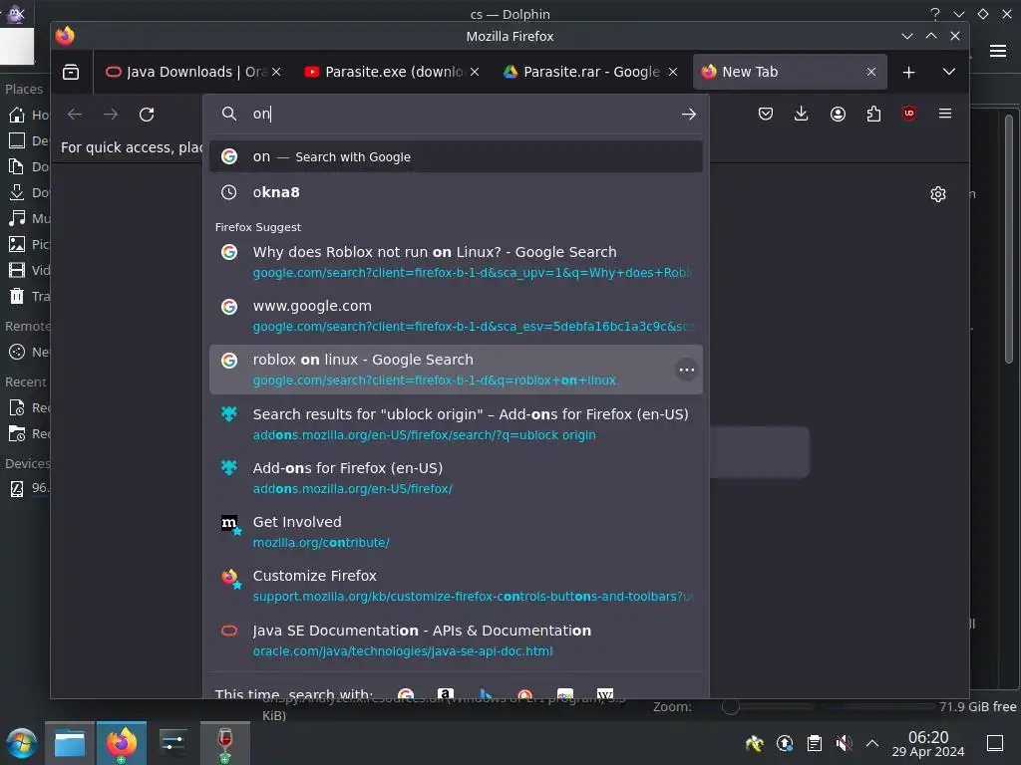Search this time with Amazon icon
Viewport: 1021px width, 765px height.
[x=446, y=694]
